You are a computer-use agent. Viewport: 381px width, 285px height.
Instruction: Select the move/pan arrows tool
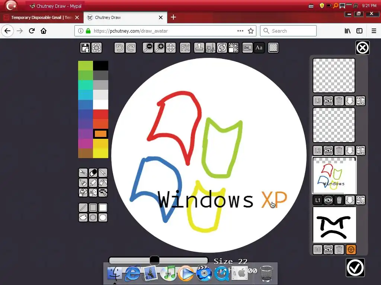pos(171,48)
